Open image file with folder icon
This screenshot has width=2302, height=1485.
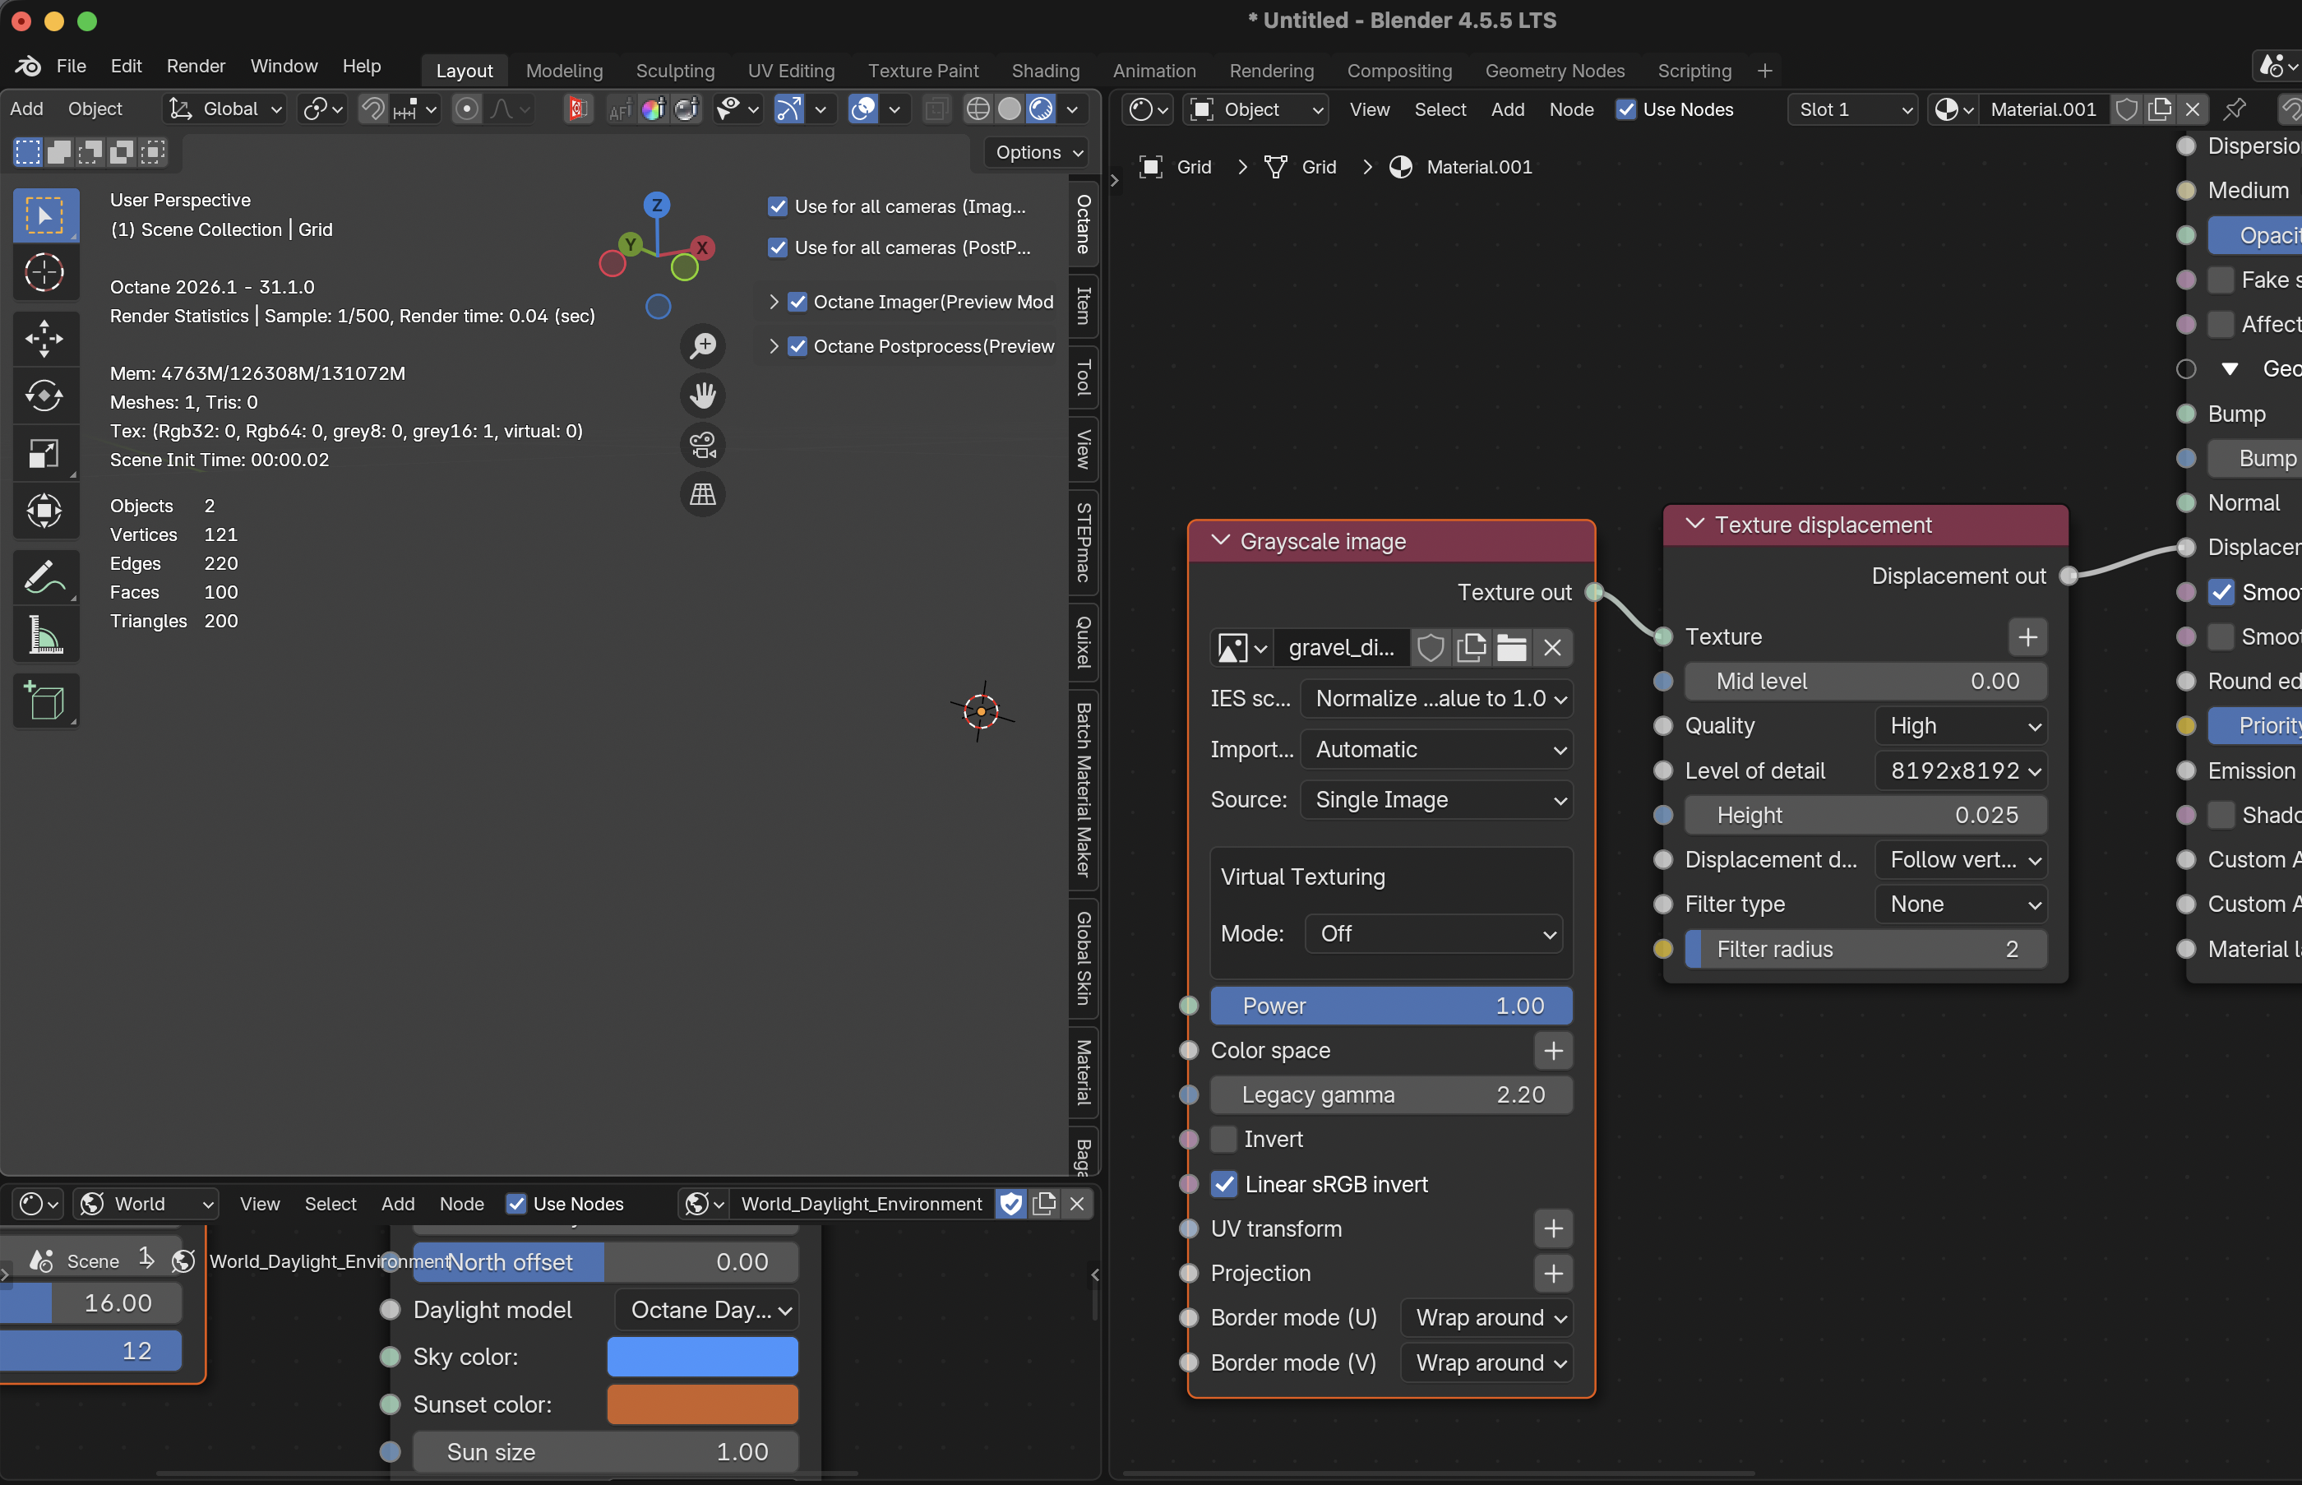(1512, 648)
